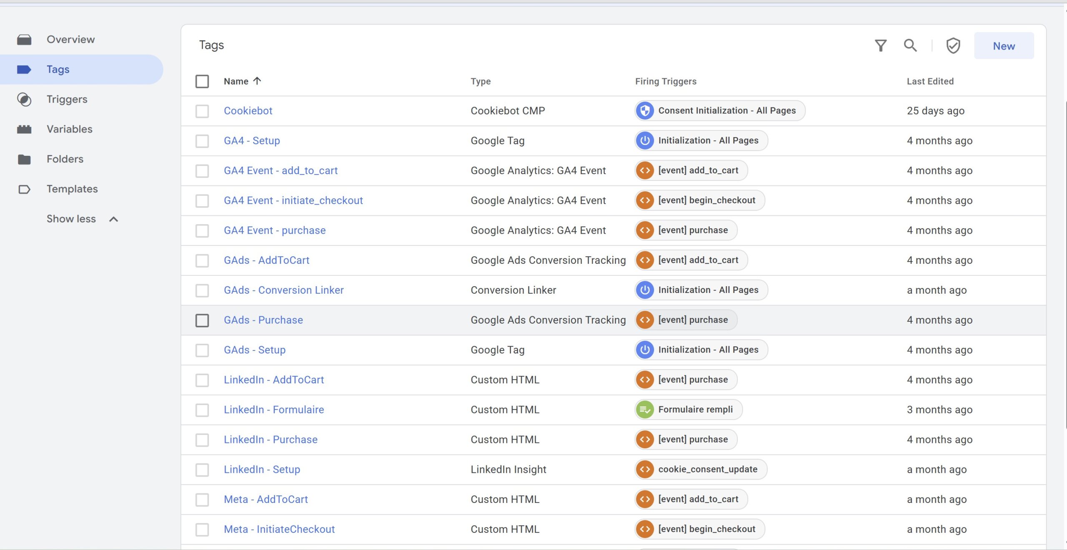
Task: Check the Cookiebot tag checkbox
Action: (202, 111)
